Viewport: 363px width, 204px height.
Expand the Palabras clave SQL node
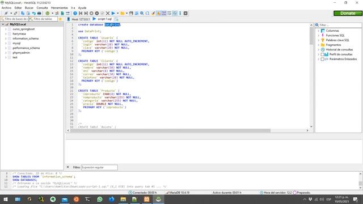point(318,40)
